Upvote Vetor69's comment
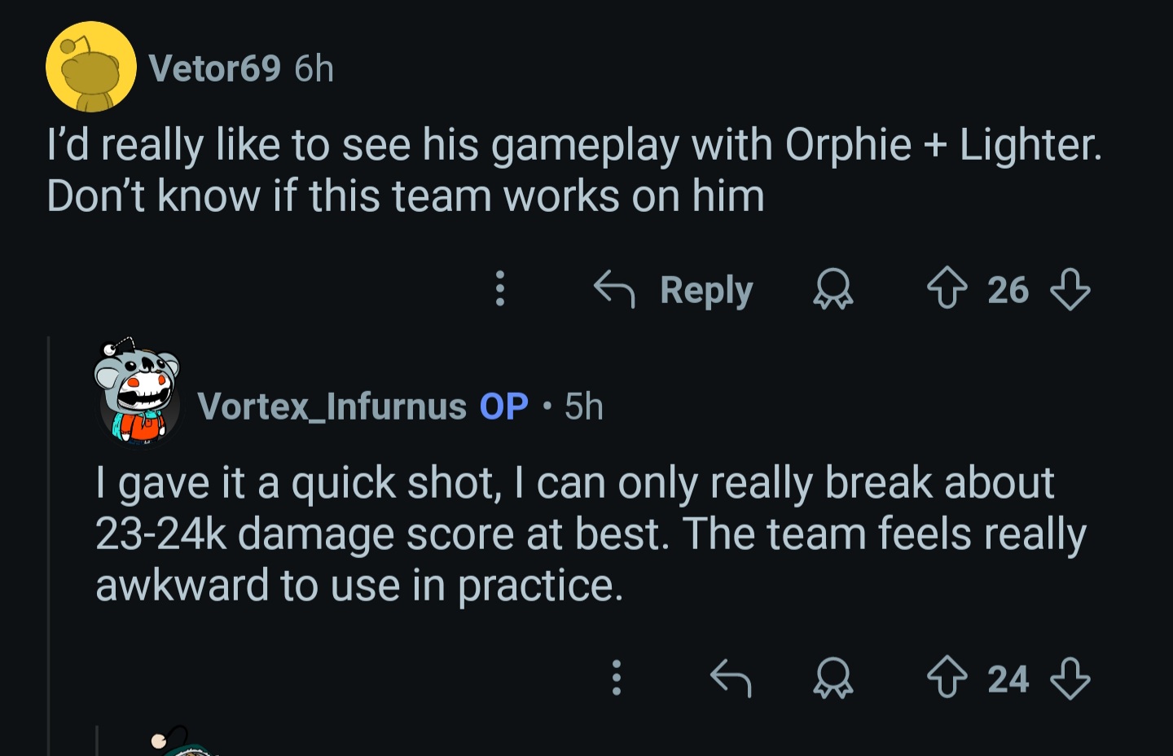This screenshot has width=1173, height=756. [947, 289]
